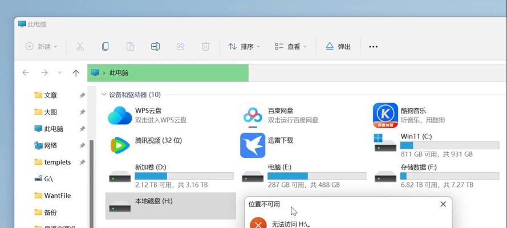
Task: Click the Delete trash icon
Action: tap(205, 47)
